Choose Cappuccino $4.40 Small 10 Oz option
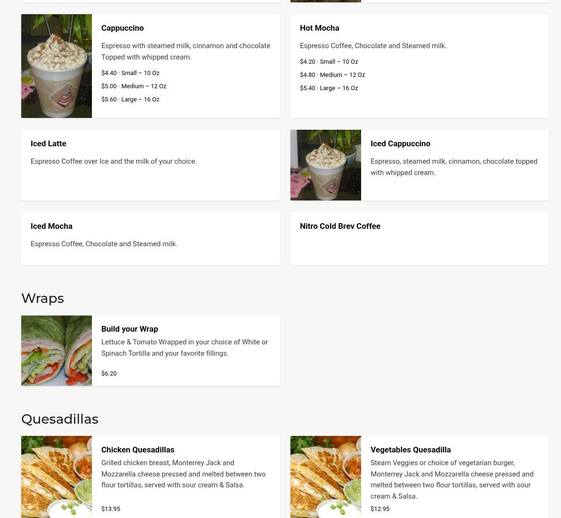 pyautogui.click(x=130, y=73)
